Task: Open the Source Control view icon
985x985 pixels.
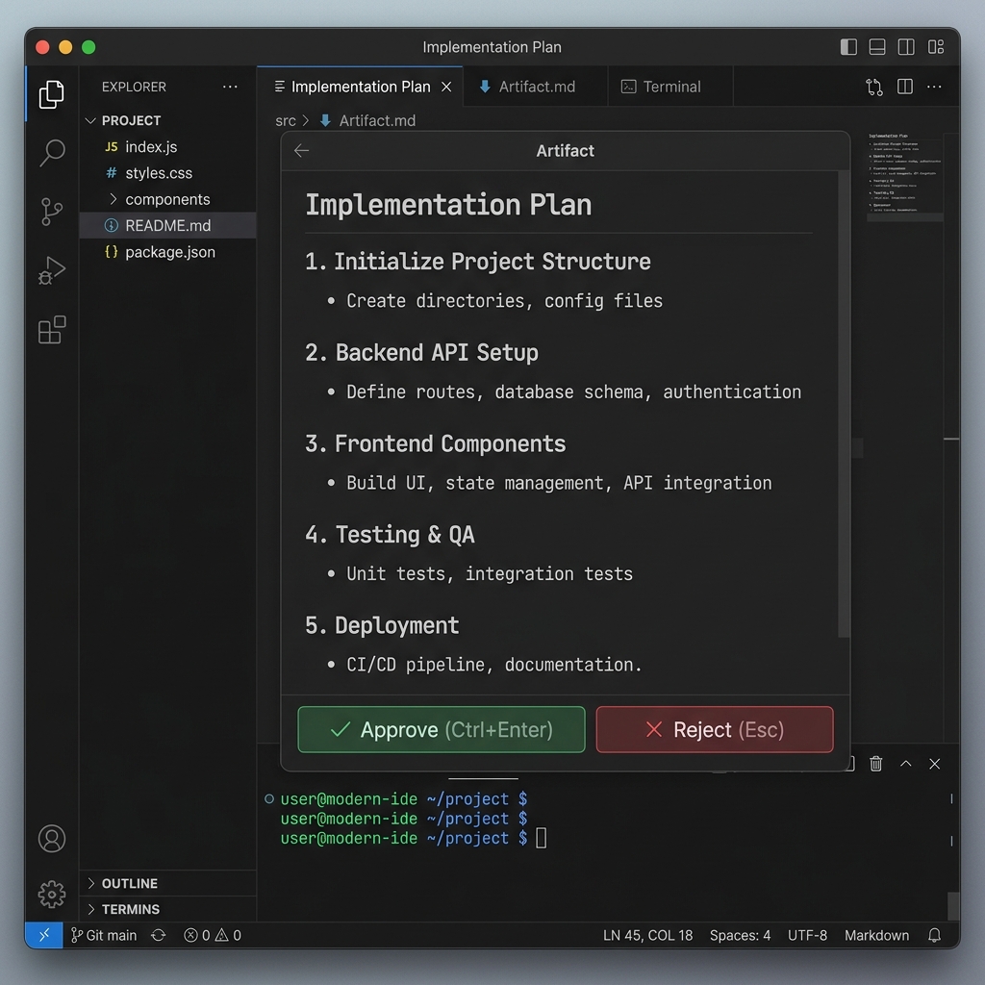Action: [52, 212]
